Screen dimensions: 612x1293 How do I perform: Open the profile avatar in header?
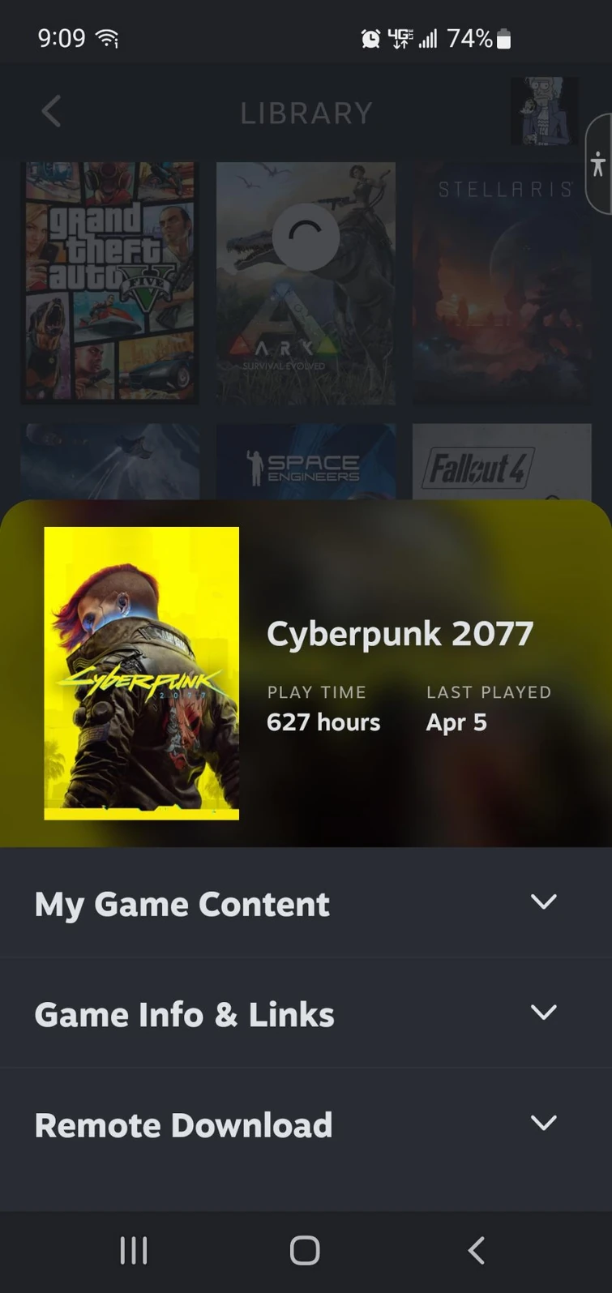click(x=545, y=111)
